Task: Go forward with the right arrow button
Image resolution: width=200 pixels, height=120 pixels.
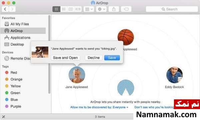Action: (x=12, y=9)
